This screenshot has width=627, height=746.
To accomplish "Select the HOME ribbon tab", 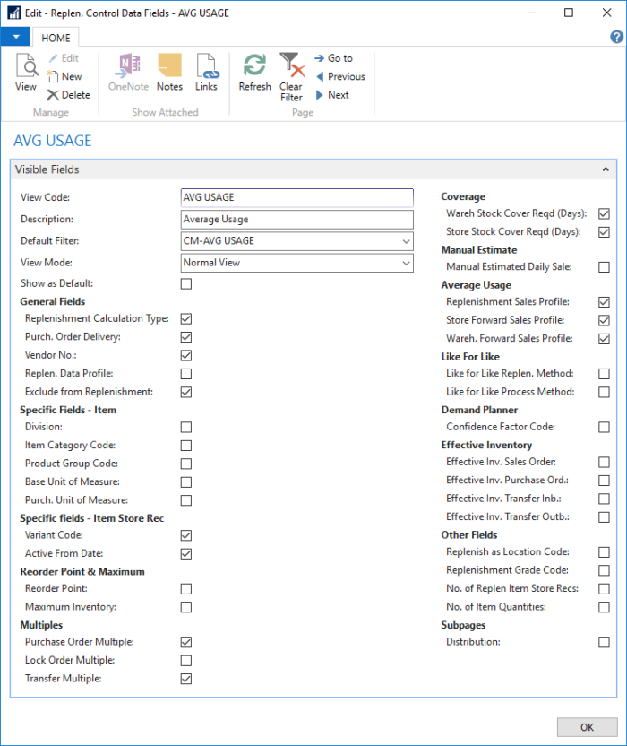I will coord(56,38).
